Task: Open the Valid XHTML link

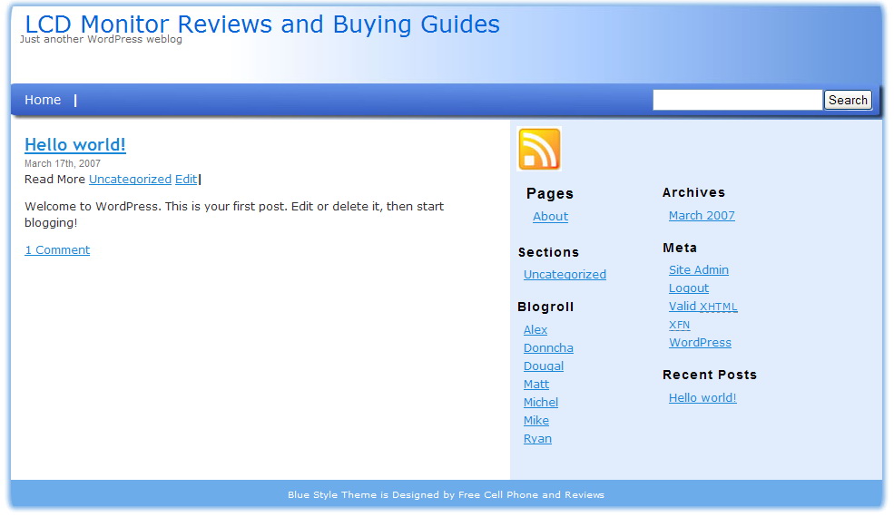Action: coord(703,307)
